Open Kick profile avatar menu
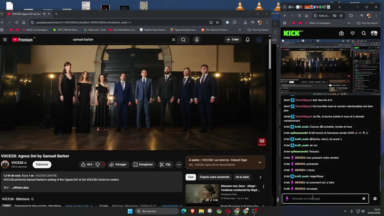This screenshot has height=216, width=384. 374,33
